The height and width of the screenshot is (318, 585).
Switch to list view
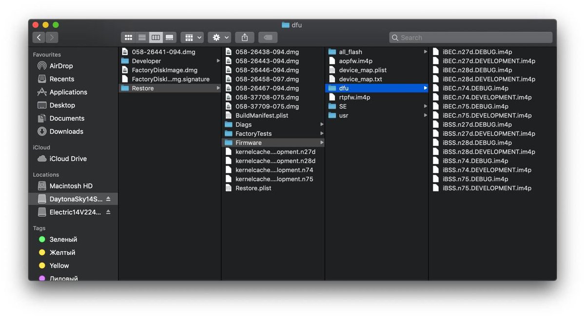coord(142,37)
